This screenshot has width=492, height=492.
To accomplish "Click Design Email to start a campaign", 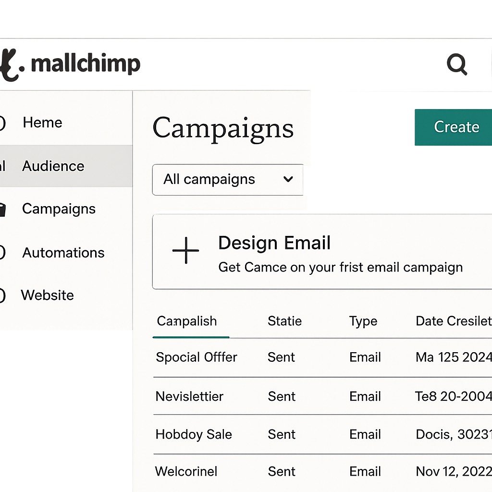I will 274,243.
